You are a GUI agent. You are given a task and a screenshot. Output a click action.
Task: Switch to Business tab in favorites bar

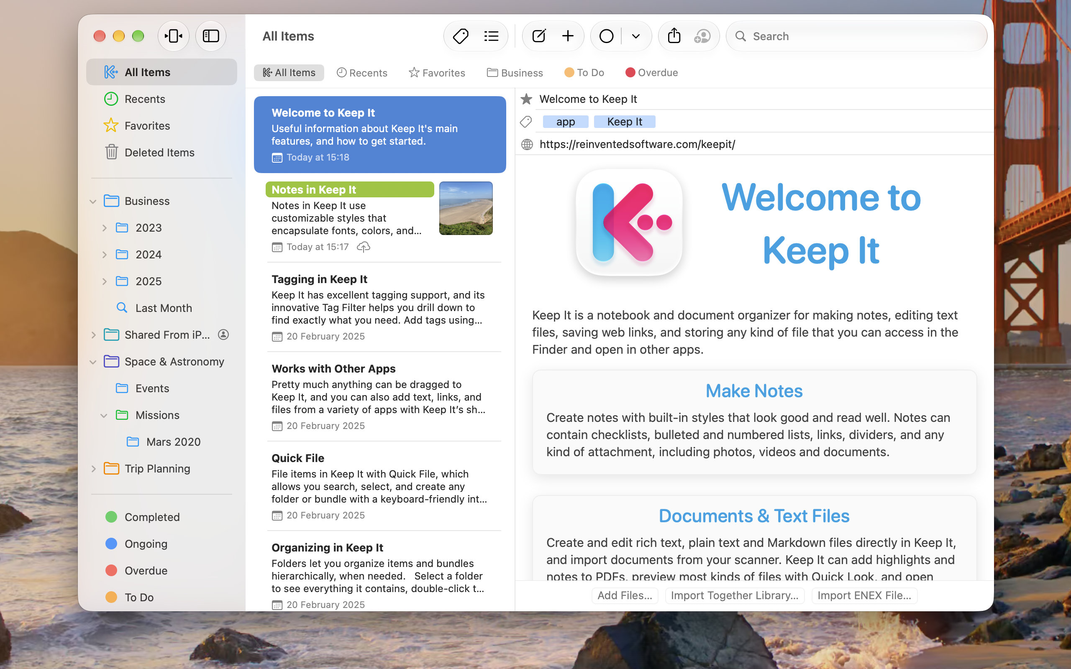point(515,73)
